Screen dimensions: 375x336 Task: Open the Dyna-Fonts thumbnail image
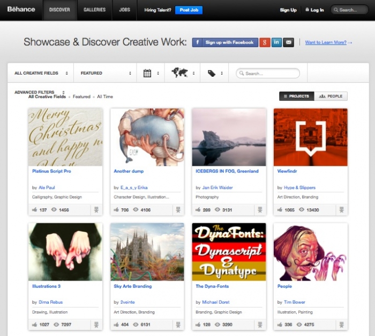(x=229, y=252)
